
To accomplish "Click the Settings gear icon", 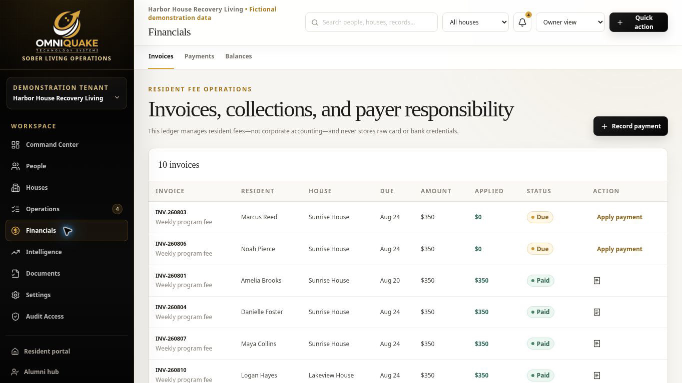I will tap(16, 295).
